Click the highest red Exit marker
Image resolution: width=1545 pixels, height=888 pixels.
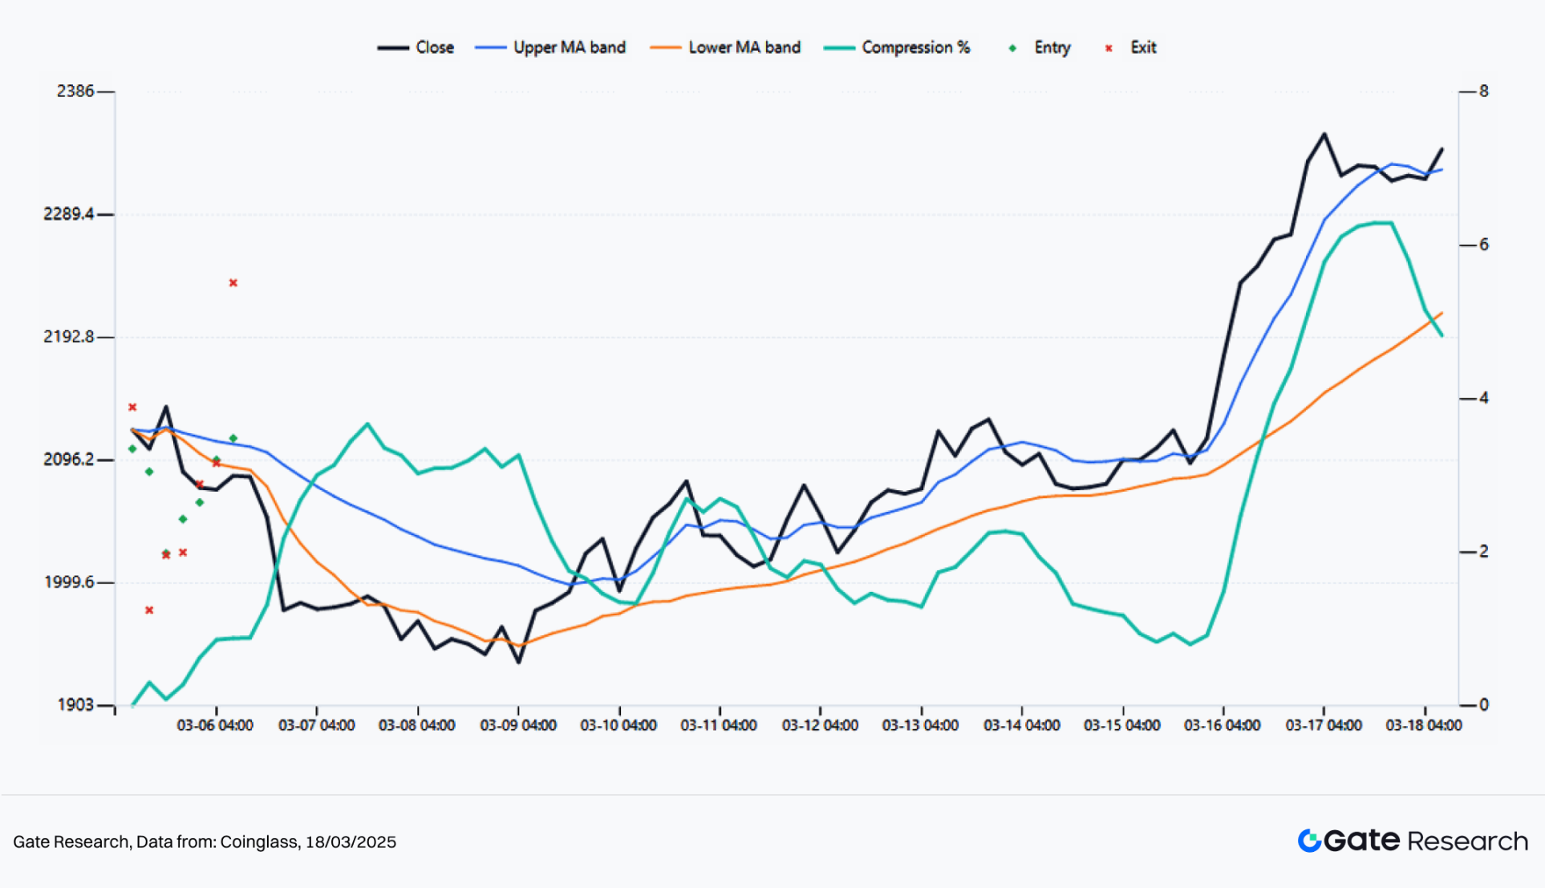233,283
